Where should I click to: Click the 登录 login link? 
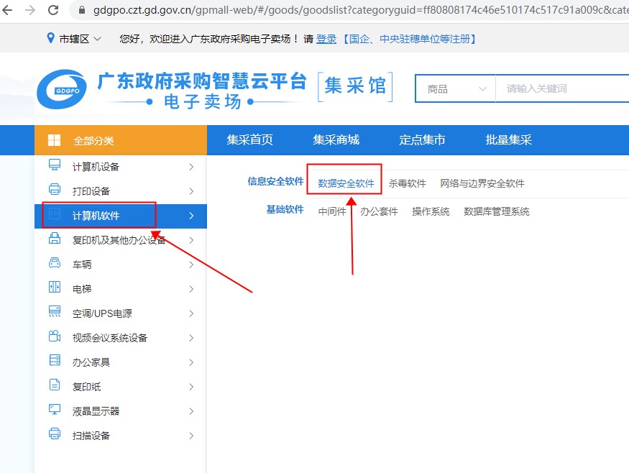pyautogui.click(x=326, y=39)
